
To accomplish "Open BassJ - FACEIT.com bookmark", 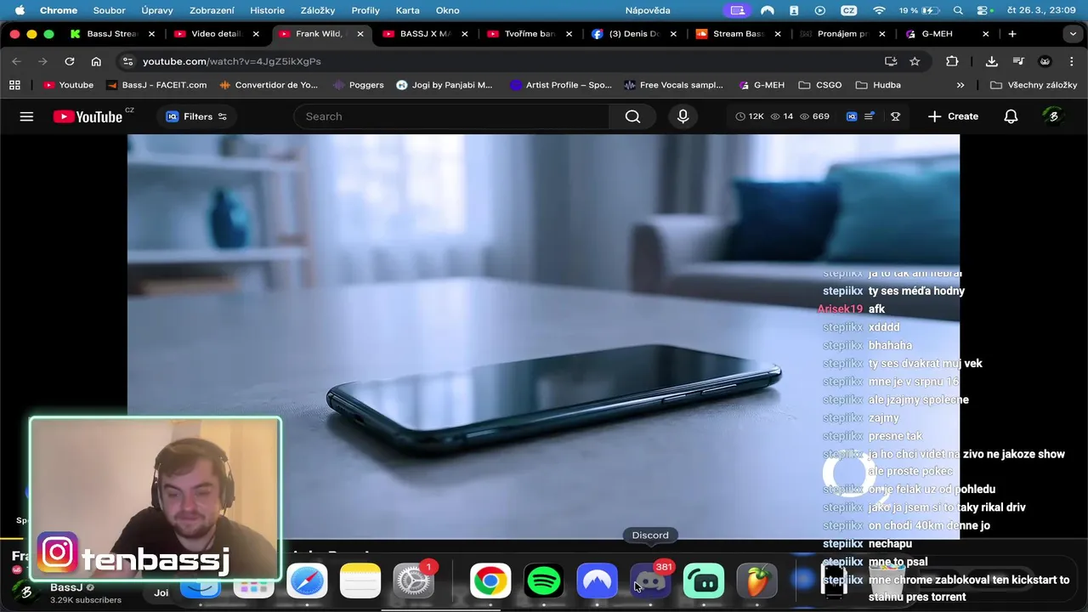I will click(156, 85).
